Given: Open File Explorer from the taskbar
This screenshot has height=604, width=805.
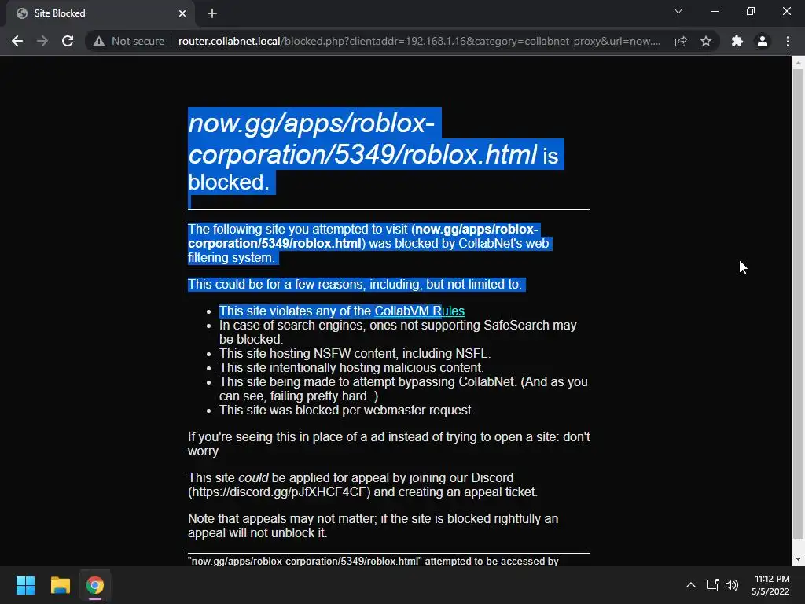Looking at the screenshot, I should click(60, 585).
